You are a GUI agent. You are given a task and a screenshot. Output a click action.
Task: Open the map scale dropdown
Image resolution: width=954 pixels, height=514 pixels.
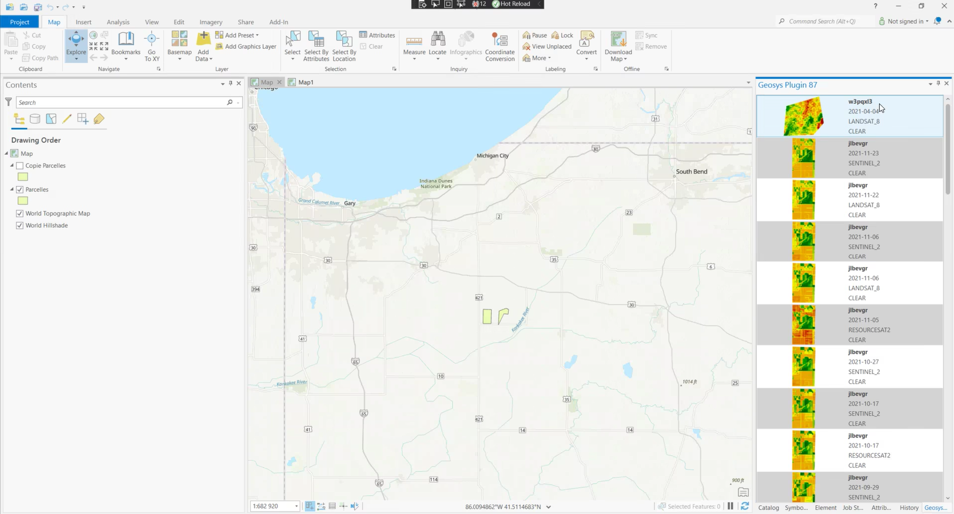[296, 506]
